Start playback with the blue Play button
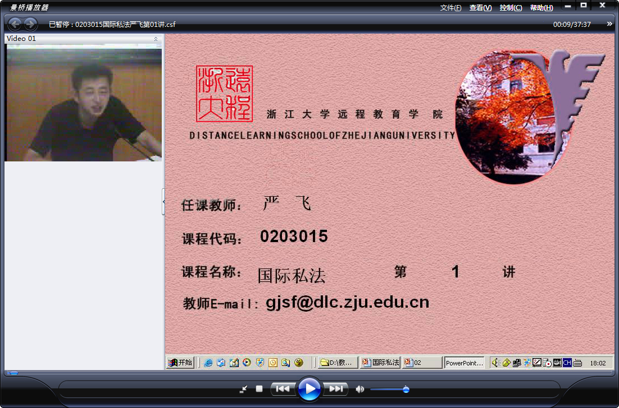Image resolution: width=619 pixels, height=408 pixels. click(x=309, y=389)
